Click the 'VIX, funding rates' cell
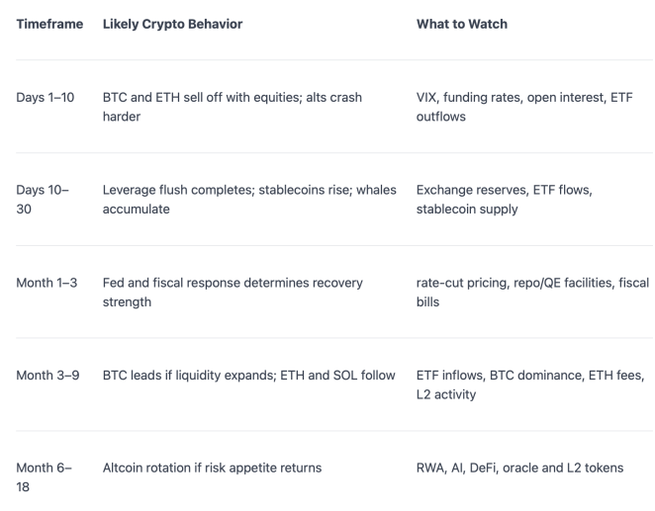The width and height of the screenshot is (655, 511). [x=524, y=107]
